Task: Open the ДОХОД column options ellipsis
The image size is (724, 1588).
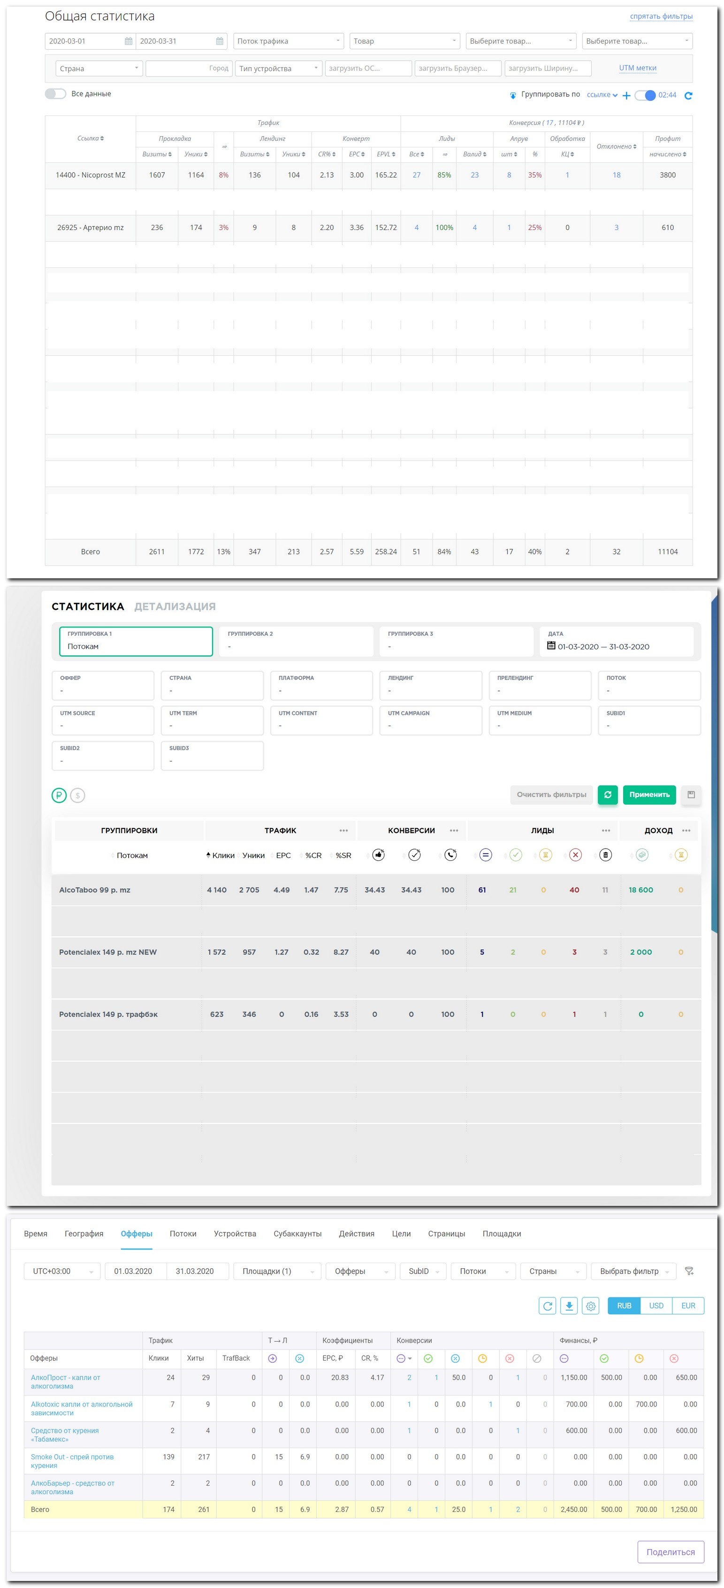Action: [686, 830]
